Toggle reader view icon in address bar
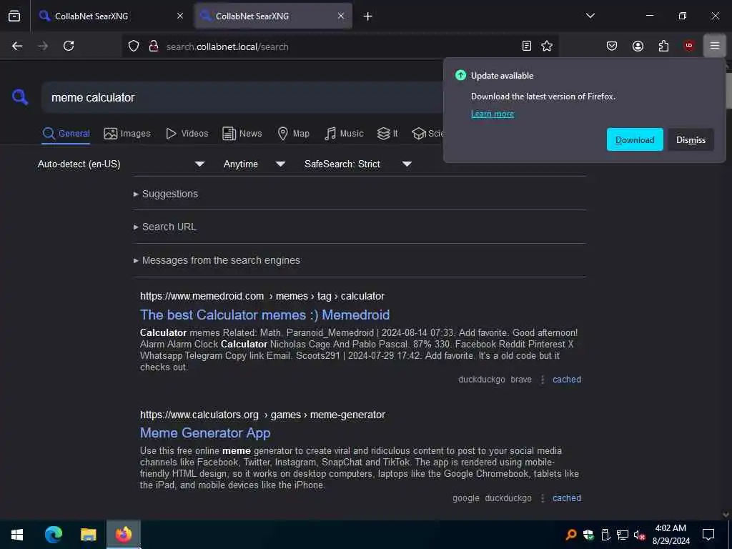This screenshot has width=732, height=549. point(527,46)
